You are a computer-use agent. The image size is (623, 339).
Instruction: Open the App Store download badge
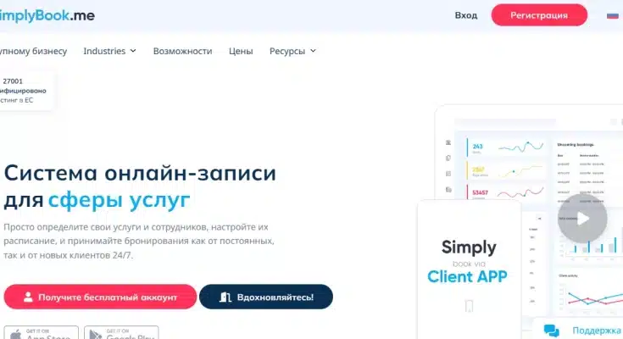pyautogui.click(x=42, y=332)
